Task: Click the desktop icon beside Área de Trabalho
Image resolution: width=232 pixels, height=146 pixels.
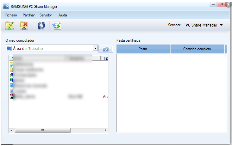Action: coord(9,48)
